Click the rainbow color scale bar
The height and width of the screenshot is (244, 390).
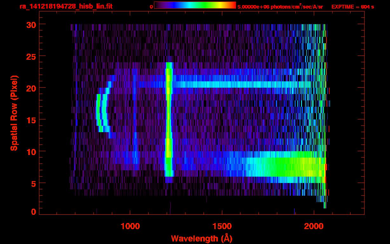(195, 5)
